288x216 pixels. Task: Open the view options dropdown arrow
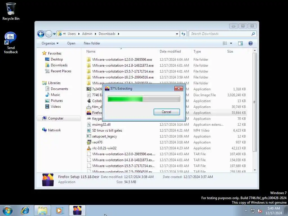(231, 43)
